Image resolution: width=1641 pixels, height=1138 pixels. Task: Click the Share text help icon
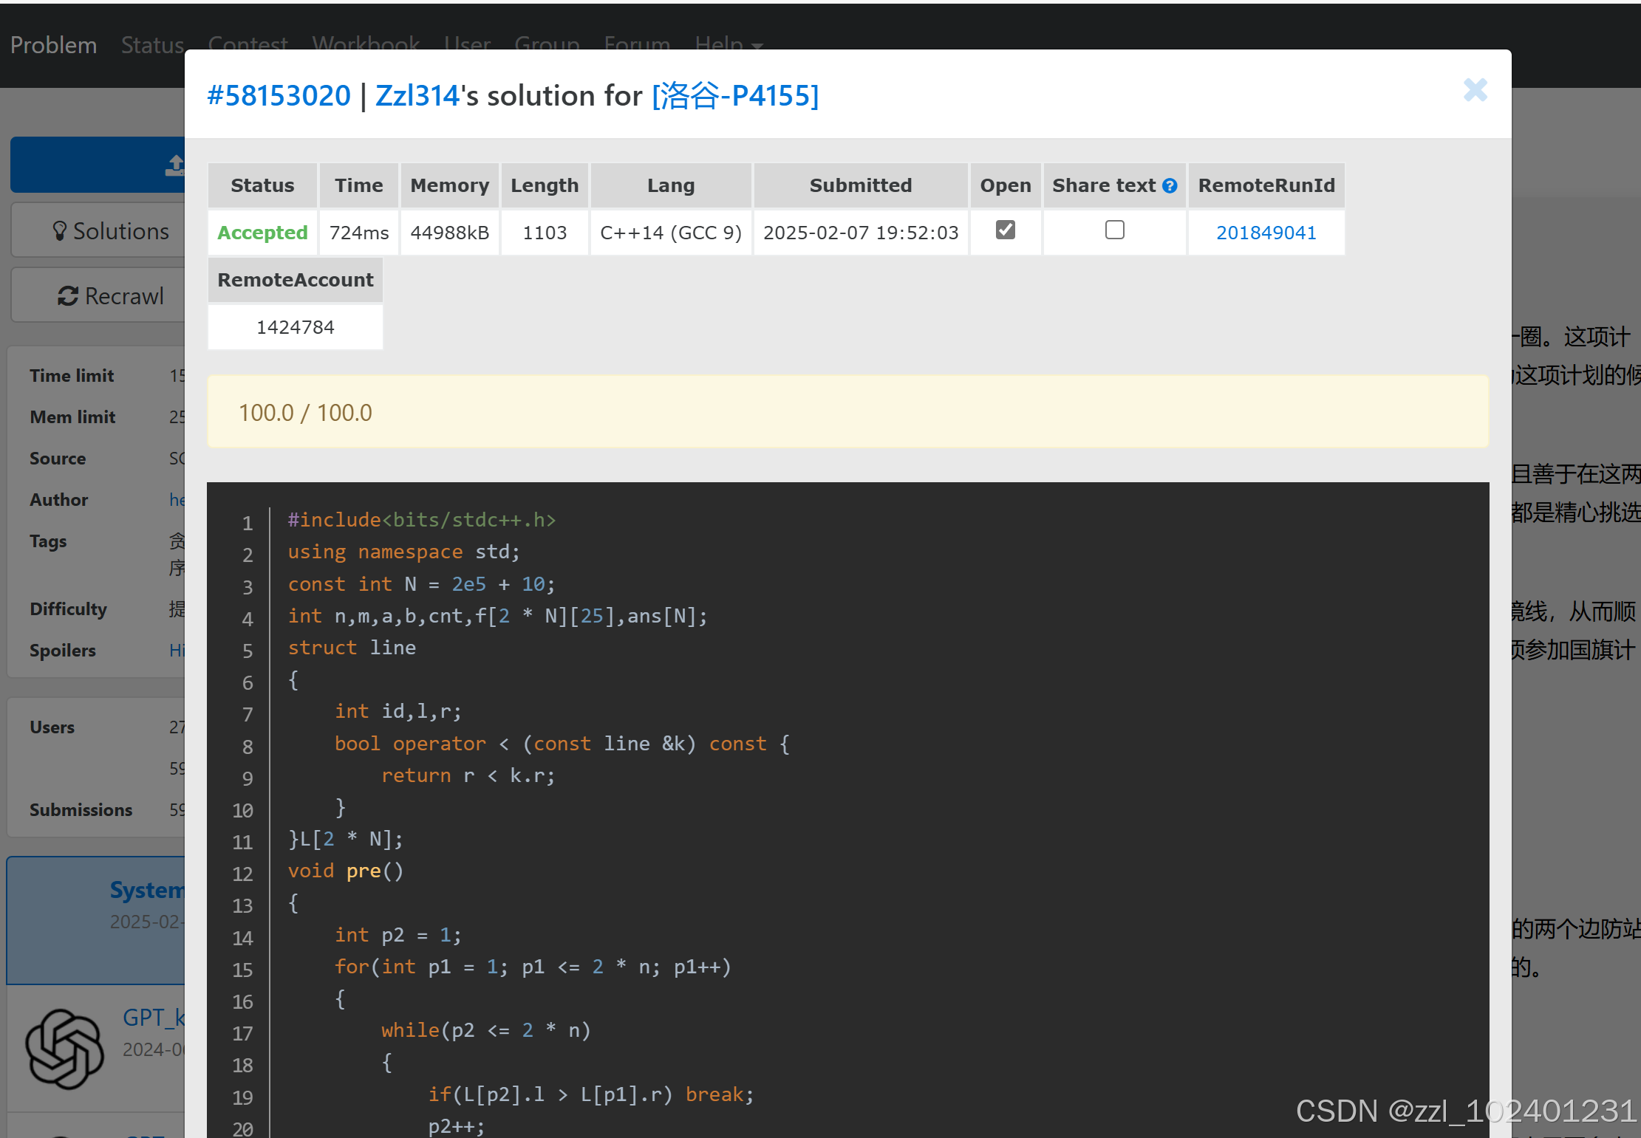pyautogui.click(x=1170, y=186)
